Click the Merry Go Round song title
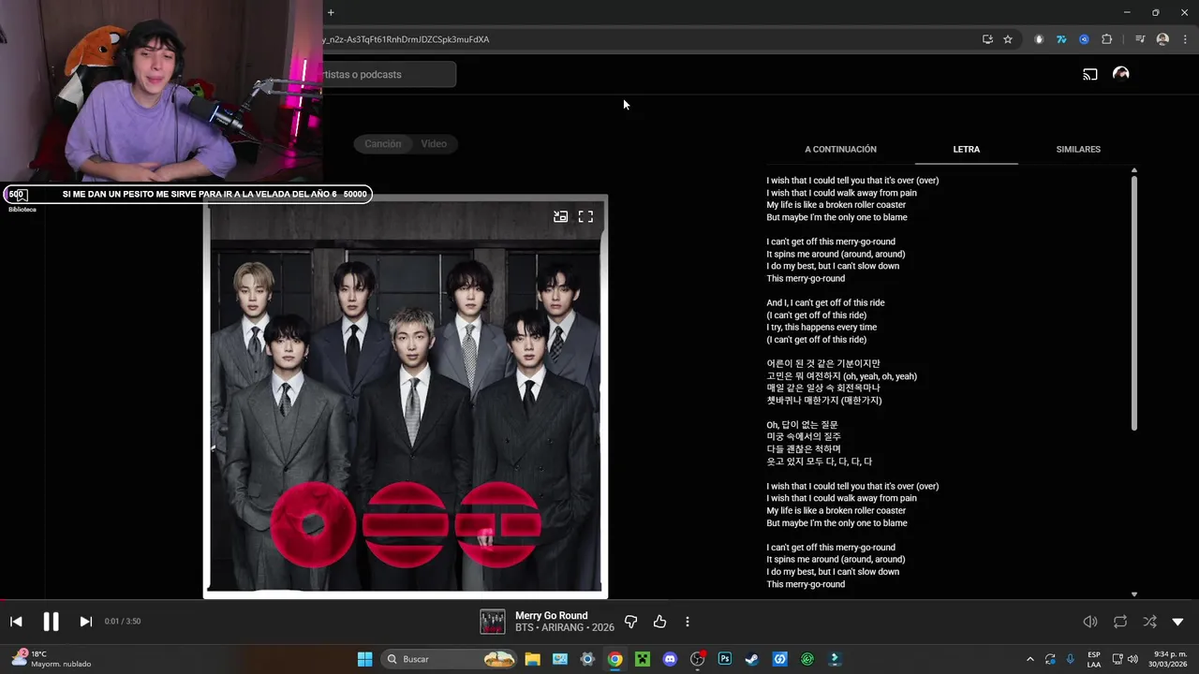This screenshot has height=674, width=1199. tap(552, 615)
